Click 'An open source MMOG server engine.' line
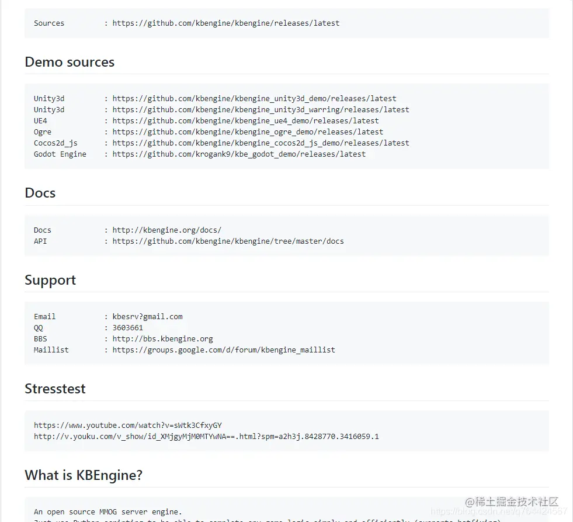Screen dimensions: 573x522 pos(108,512)
